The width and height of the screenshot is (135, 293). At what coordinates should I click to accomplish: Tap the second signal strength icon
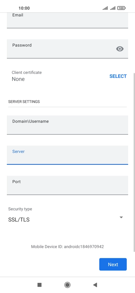click(x=112, y=8)
